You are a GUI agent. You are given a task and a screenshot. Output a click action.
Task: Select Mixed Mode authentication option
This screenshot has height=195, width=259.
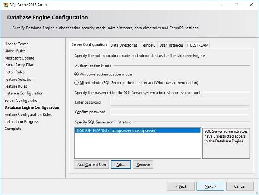77,82
